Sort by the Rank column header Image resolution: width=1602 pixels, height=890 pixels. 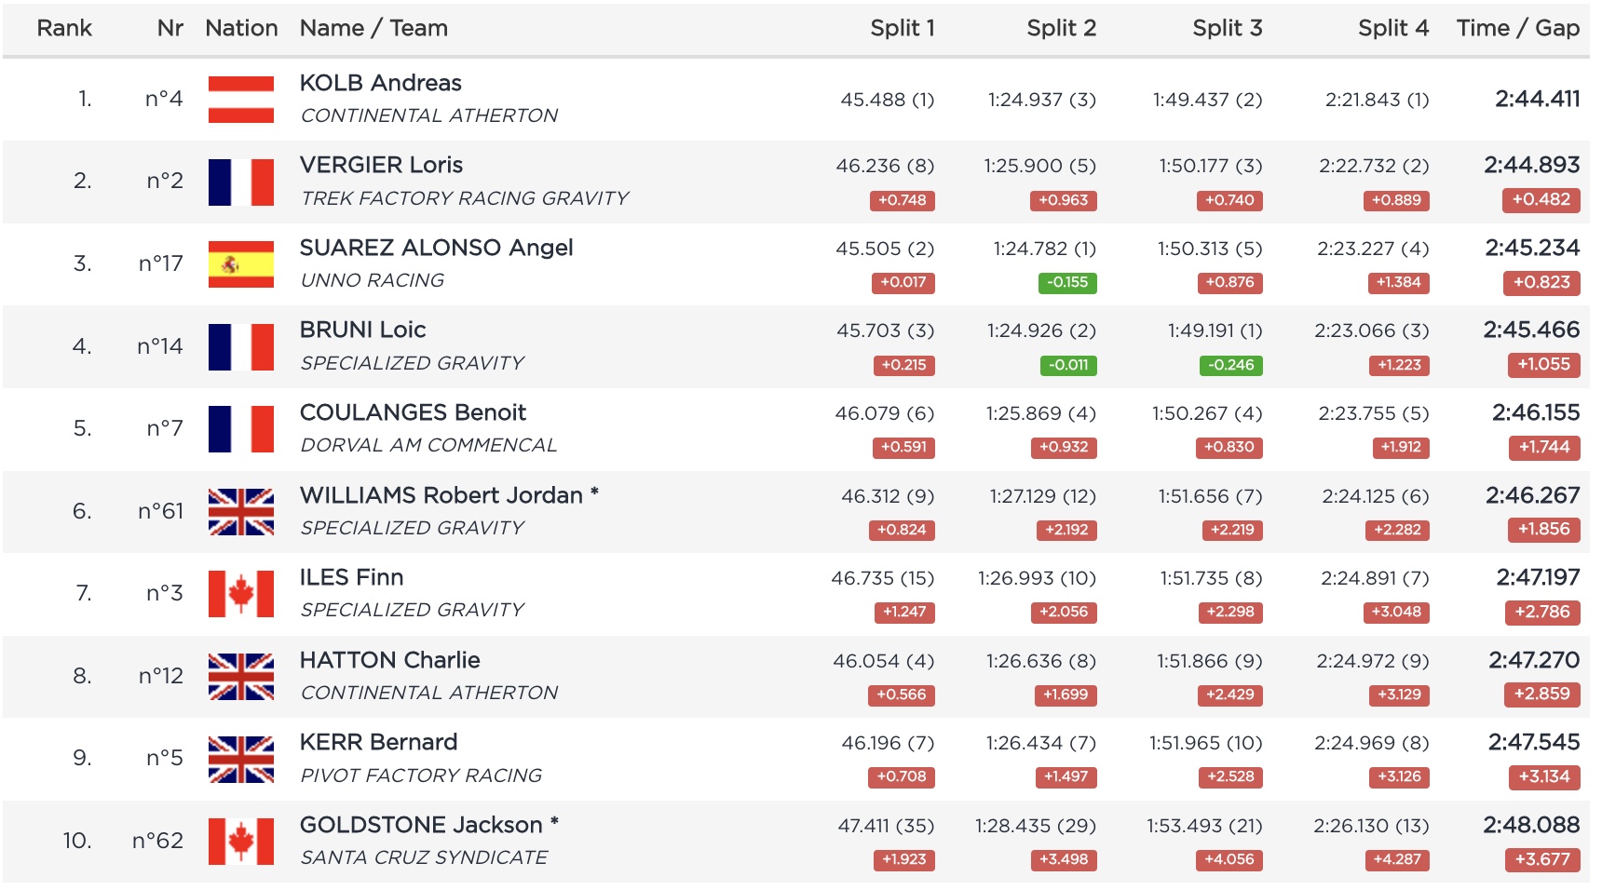point(64,28)
